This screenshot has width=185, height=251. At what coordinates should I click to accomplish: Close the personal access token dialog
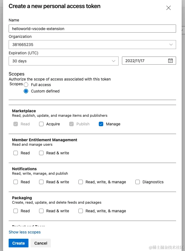169,8
